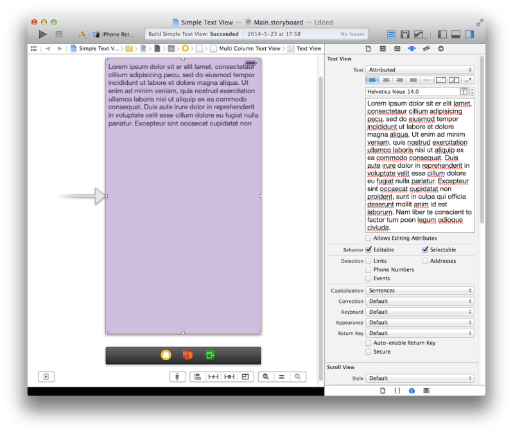The width and height of the screenshot is (513, 434).
Task: Enable Events detection
Action: tap(369, 278)
